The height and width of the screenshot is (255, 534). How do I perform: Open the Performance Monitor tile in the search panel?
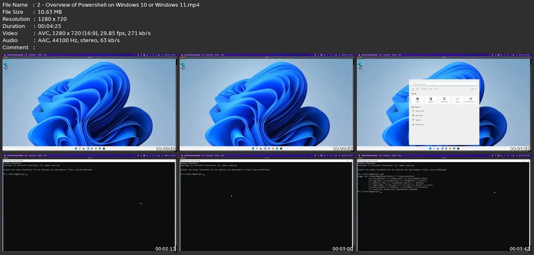click(x=470, y=100)
